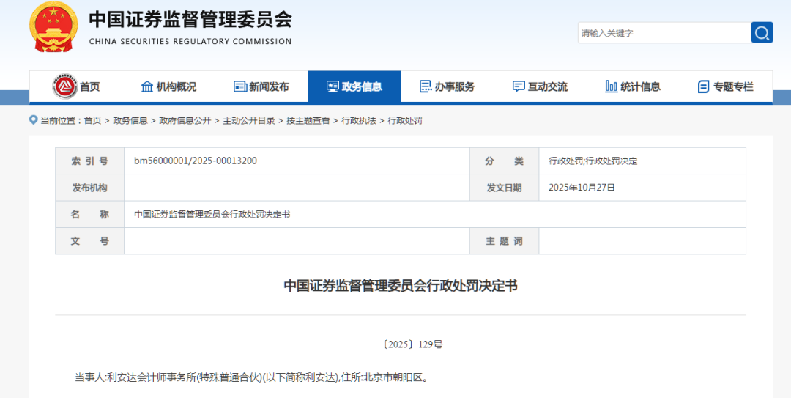This screenshot has height=398, width=791.
Task: Open the 政务信息 navigation tab
Action: pyautogui.click(x=354, y=87)
